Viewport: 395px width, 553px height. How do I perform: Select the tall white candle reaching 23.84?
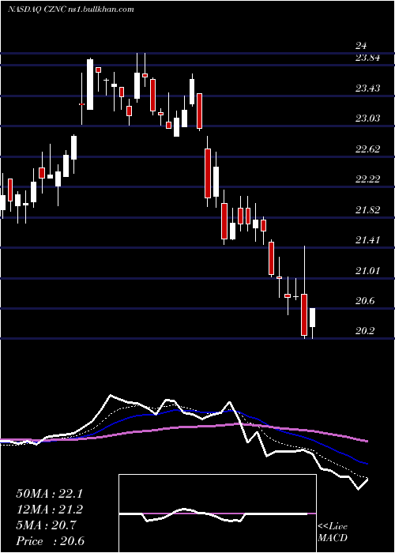point(90,85)
